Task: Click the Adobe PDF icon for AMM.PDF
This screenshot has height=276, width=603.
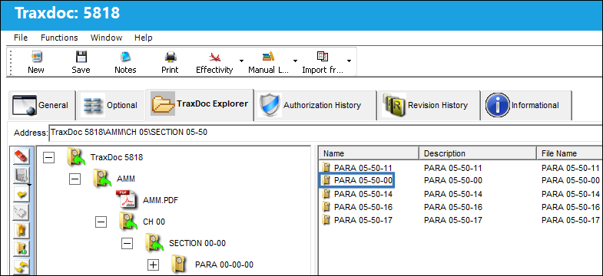Action: click(x=126, y=199)
